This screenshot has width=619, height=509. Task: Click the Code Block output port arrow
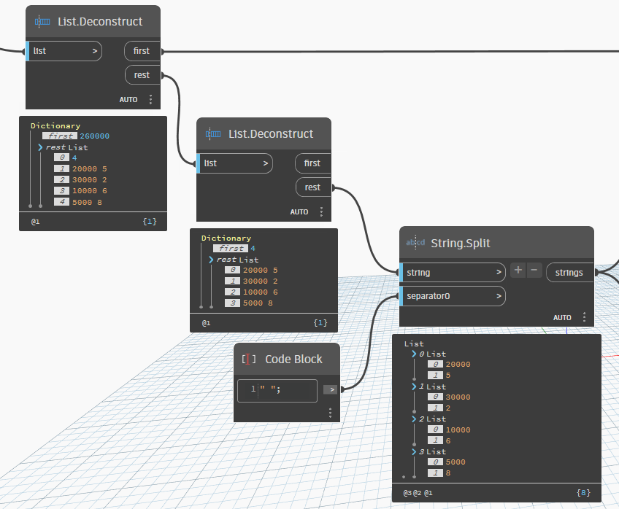pos(331,389)
